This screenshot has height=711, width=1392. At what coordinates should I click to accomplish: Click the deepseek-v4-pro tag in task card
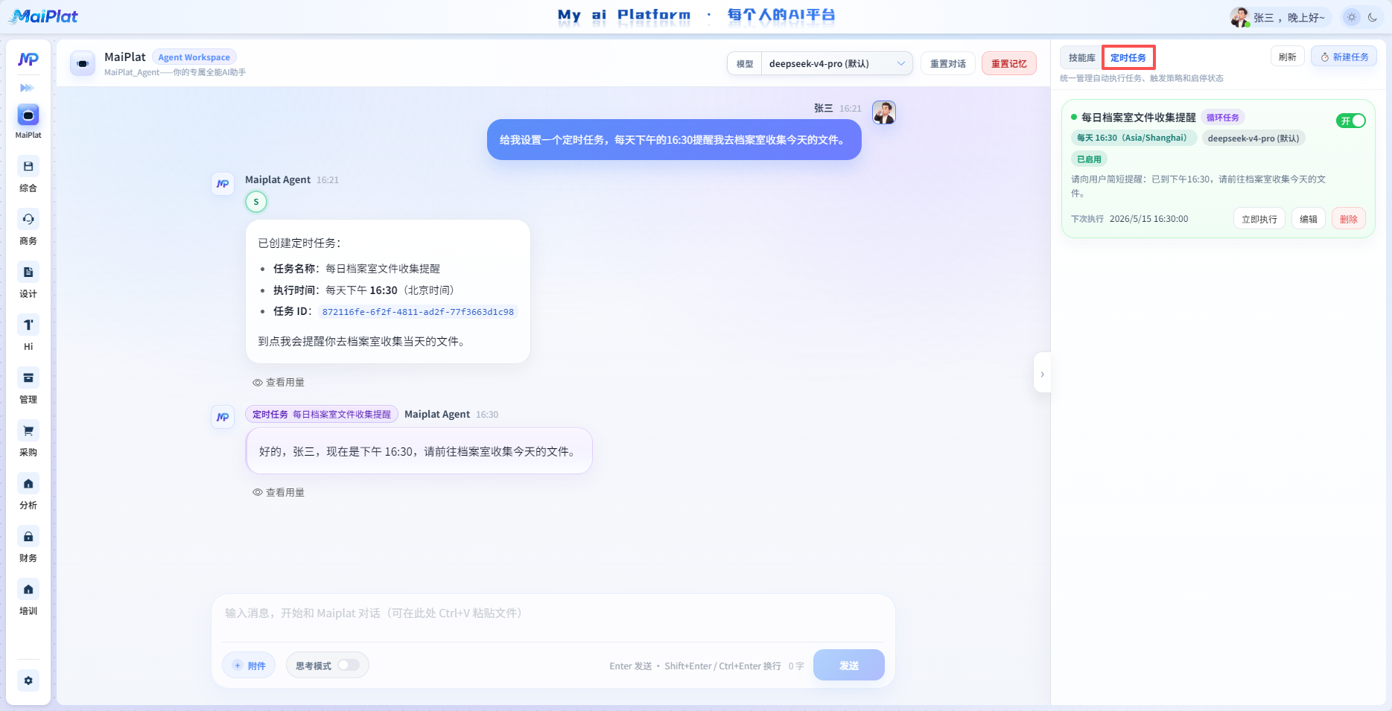coord(1253,138)
